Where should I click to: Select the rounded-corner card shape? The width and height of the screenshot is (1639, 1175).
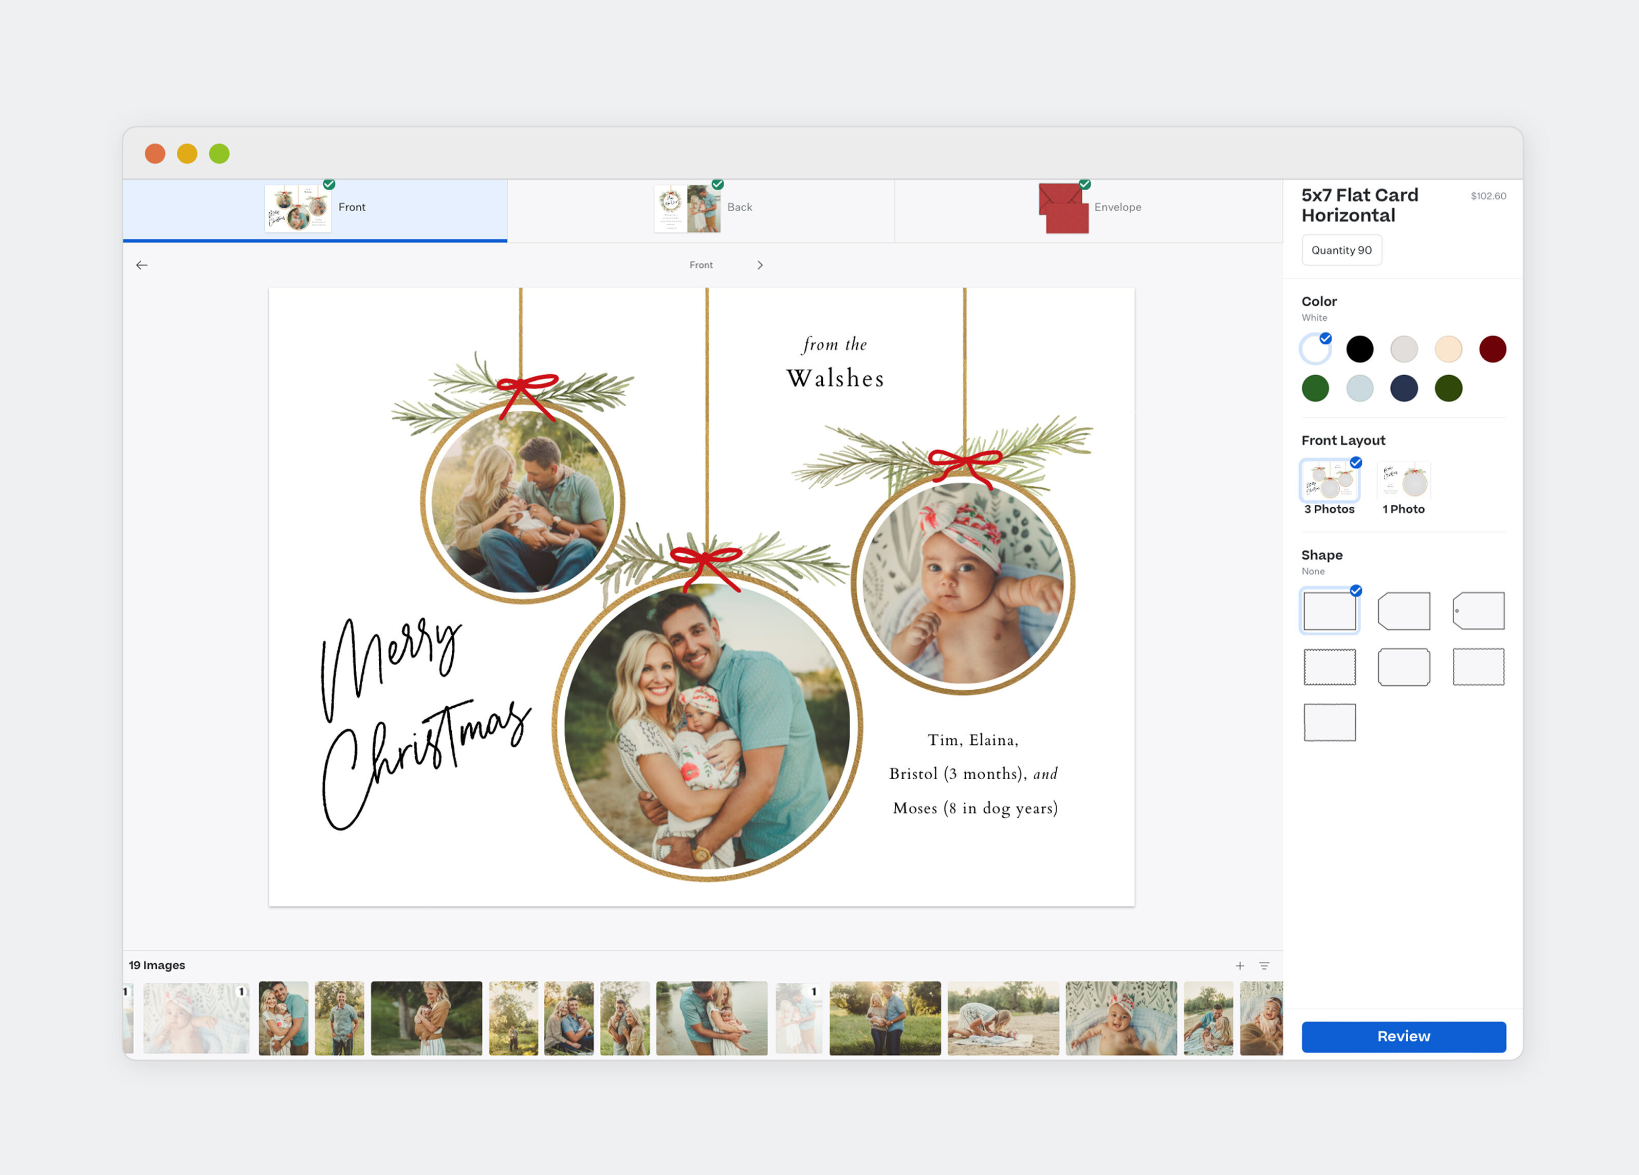(x=1404, y=666)
